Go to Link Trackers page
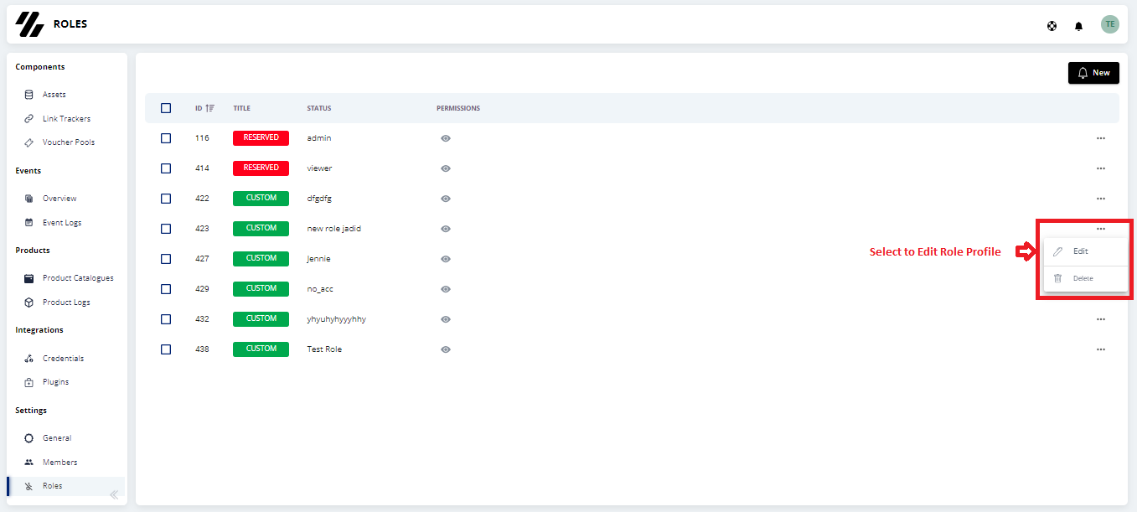This screenshot has width=1137, height=512. click(65, 119)
